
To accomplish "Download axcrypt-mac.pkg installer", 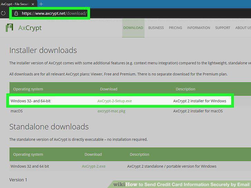I will [x=111, y=111].
